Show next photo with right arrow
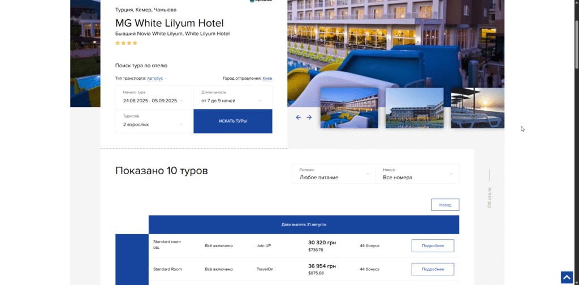579x285 pixels. click(309, 118)
